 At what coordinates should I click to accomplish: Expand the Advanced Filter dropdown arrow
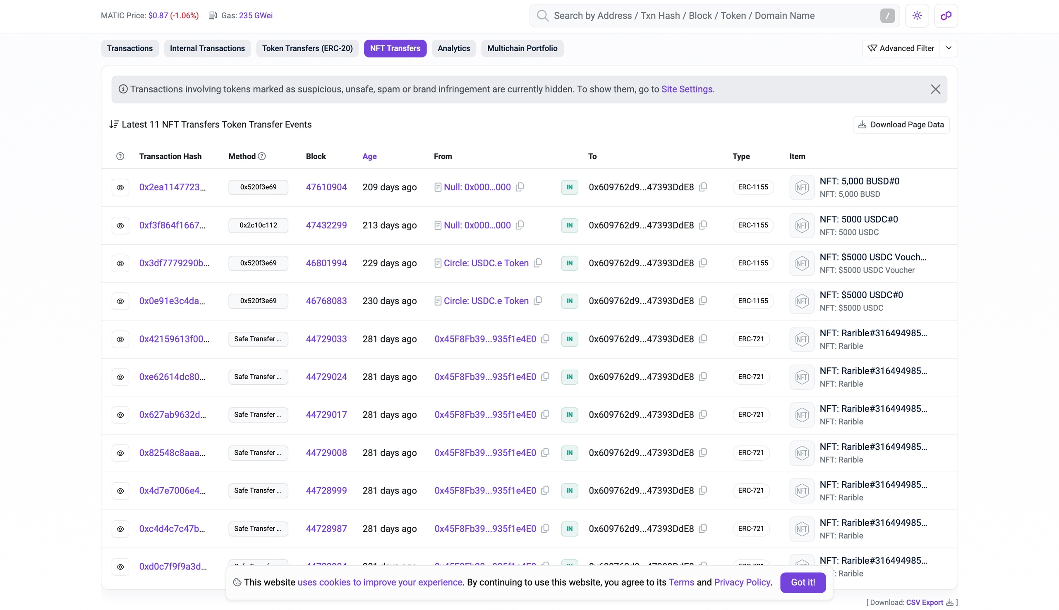[x=949, y=48]
